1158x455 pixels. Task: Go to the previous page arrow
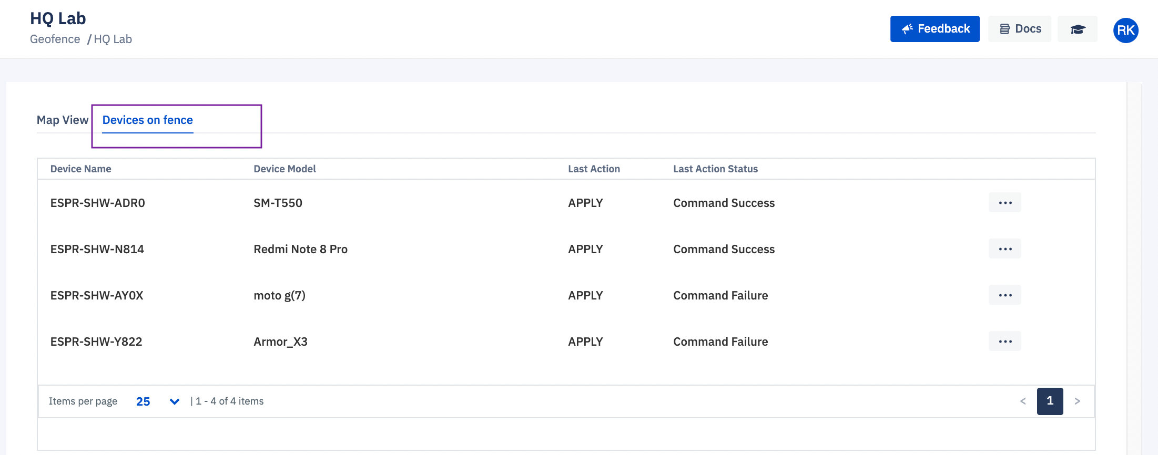pos(1023,401)
